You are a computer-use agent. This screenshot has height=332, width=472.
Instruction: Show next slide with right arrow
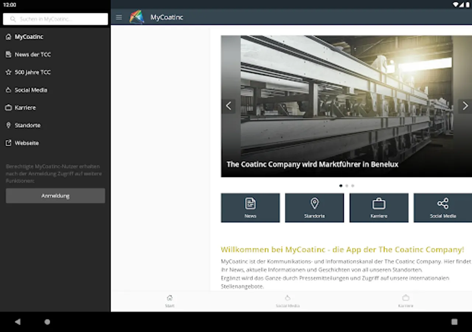pyautogui.click(x=465, y=106)
